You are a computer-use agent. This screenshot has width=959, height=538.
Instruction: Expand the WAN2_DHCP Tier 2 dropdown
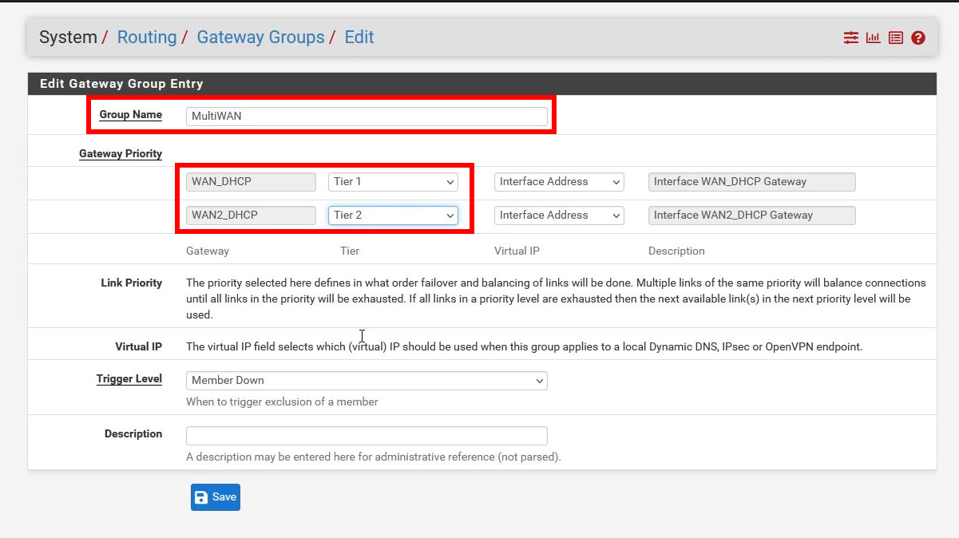coord(393,216)
